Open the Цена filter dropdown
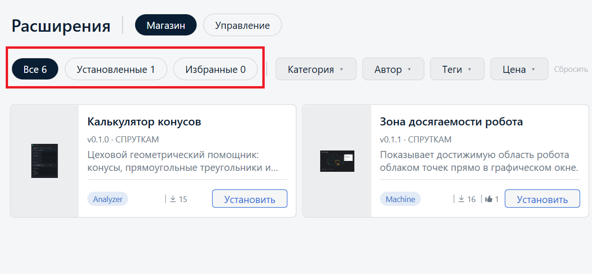This screenshot has height=274, width=592. click(519, 69)
